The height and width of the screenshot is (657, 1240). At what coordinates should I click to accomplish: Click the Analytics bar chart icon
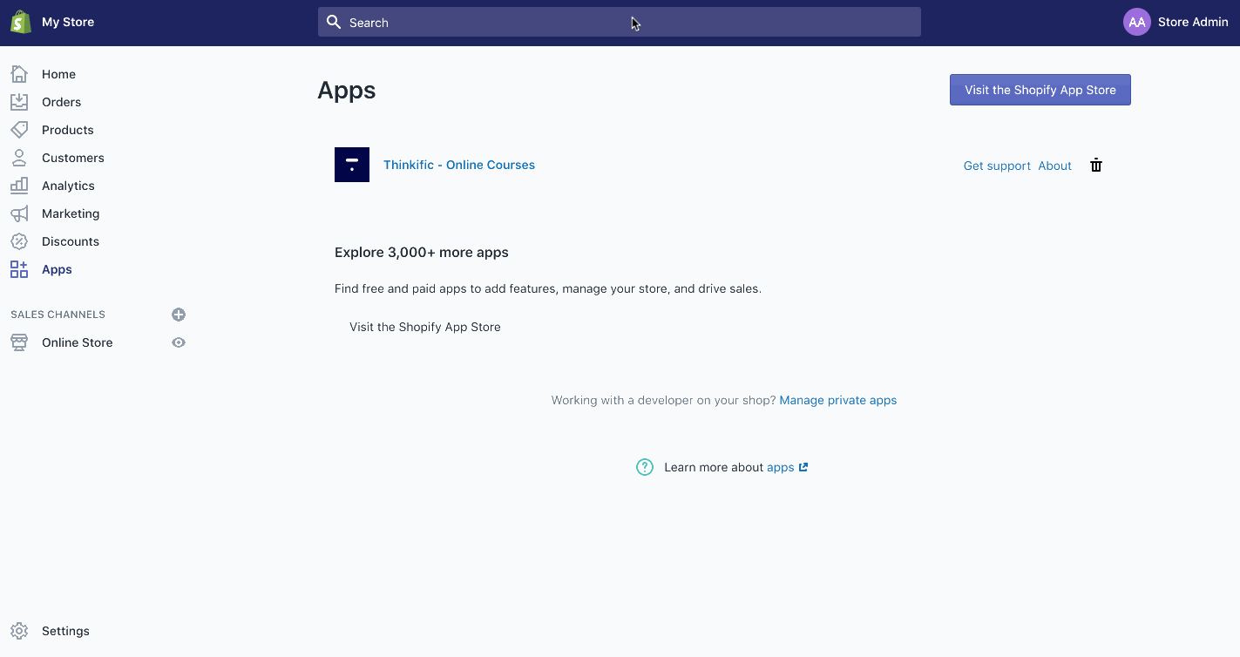point(19,186)
